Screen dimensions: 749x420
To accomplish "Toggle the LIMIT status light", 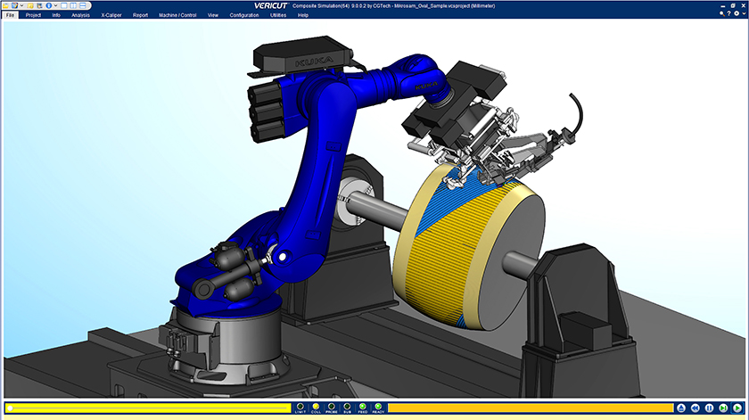I will [x=301, y=407].
